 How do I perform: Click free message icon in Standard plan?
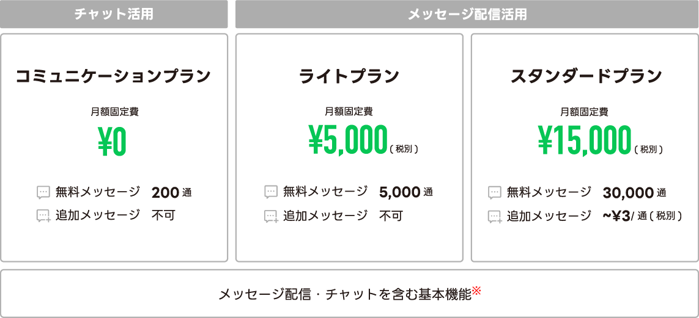(495, 193)
